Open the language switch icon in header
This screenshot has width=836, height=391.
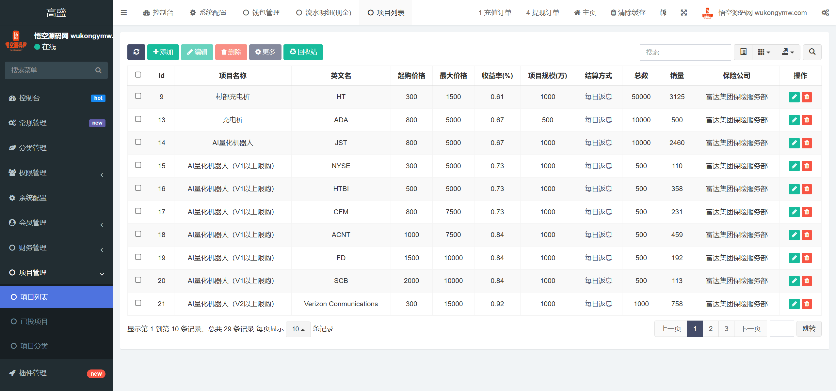click(663, 13)
